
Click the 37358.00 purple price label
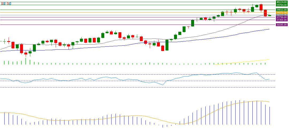coord(282,20)
